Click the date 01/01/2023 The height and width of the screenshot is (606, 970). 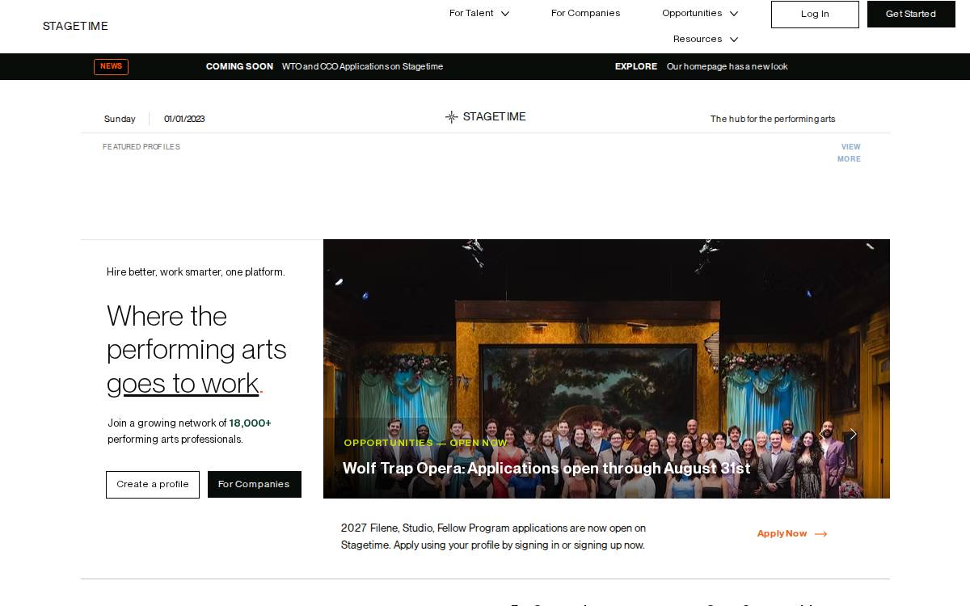184,119
